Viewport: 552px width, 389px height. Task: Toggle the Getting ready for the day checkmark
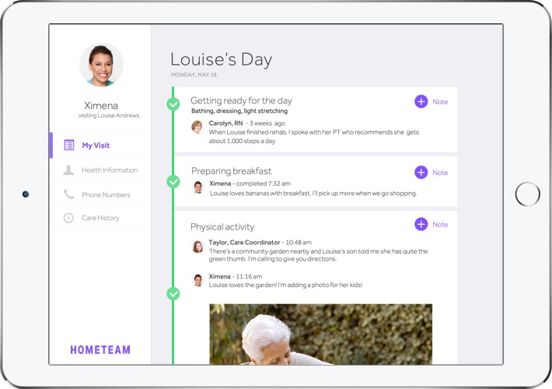pos(173,104)
